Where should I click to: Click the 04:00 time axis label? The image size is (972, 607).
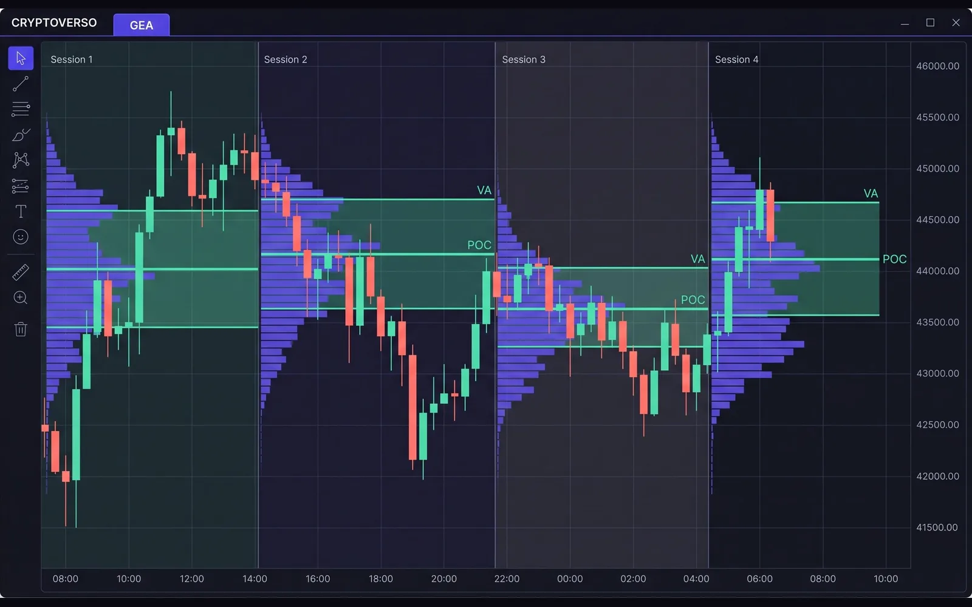pos(696,579)
